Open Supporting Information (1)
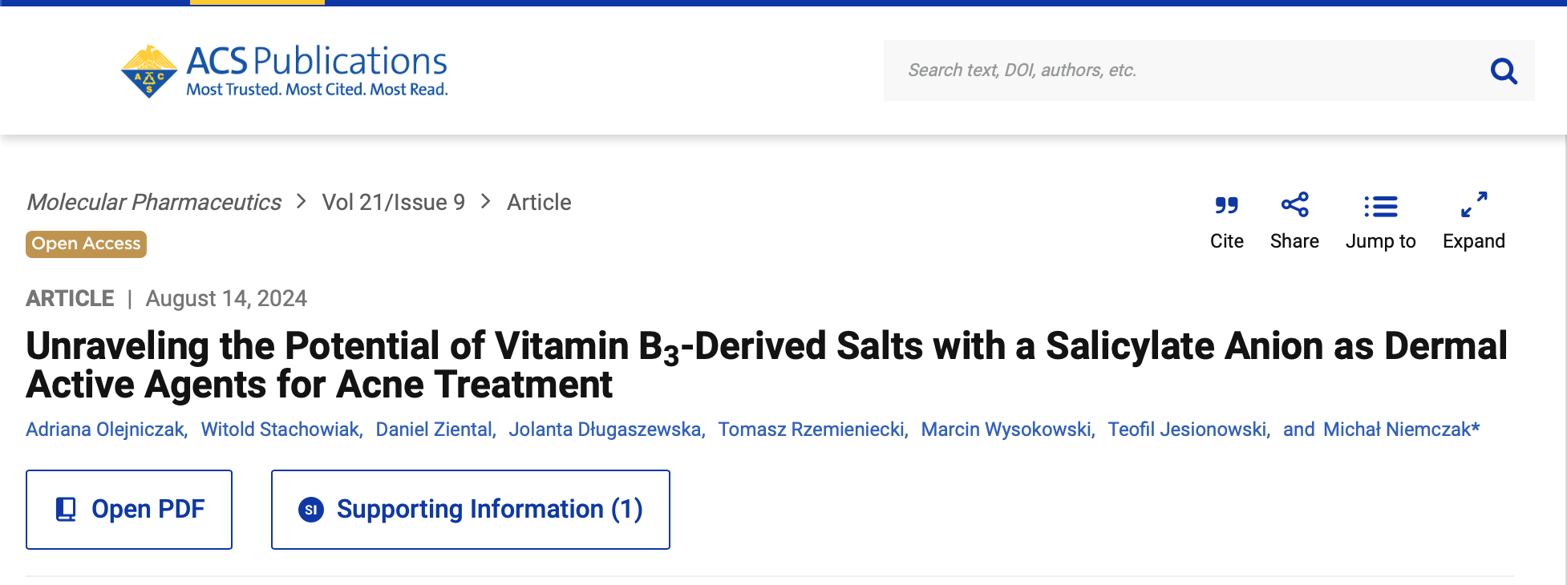1567x585 pixels. [x=471, y=510]
